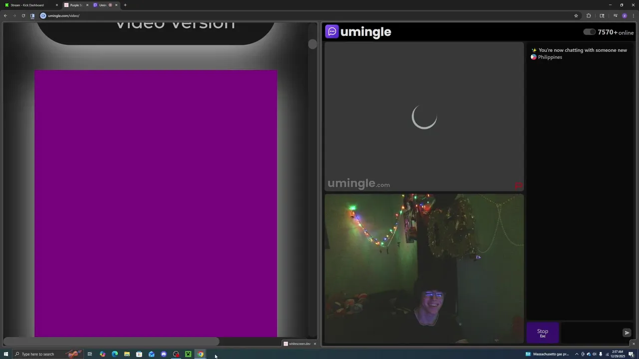Open Task View from the taskbar

(90, 354)
